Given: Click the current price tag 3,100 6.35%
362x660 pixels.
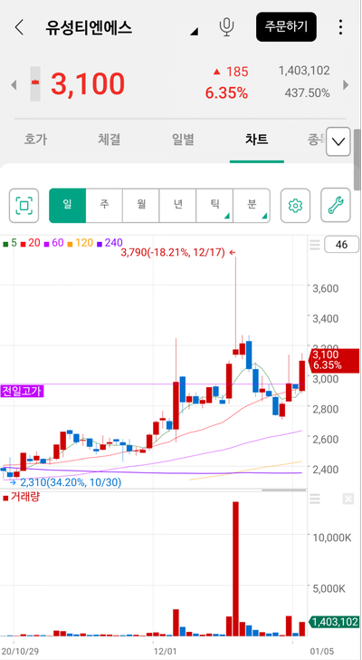Looking at the screenshot, I should click(335, 360).
